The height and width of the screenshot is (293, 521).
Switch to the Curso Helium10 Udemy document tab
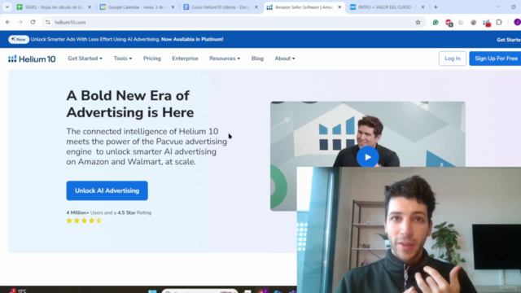[x=220, y=7]
